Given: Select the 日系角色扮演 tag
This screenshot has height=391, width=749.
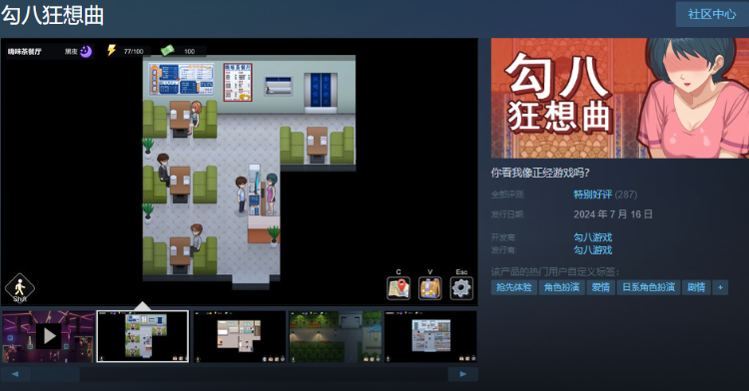Looking at the screenshot, I should [x=649, y=287].
